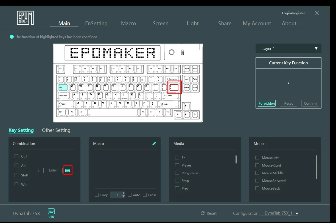Image resolution: width=336 pixels, height=223 pixels.
Task: Enable the Ctrl combination checkbox
Action: click(16, 156)
